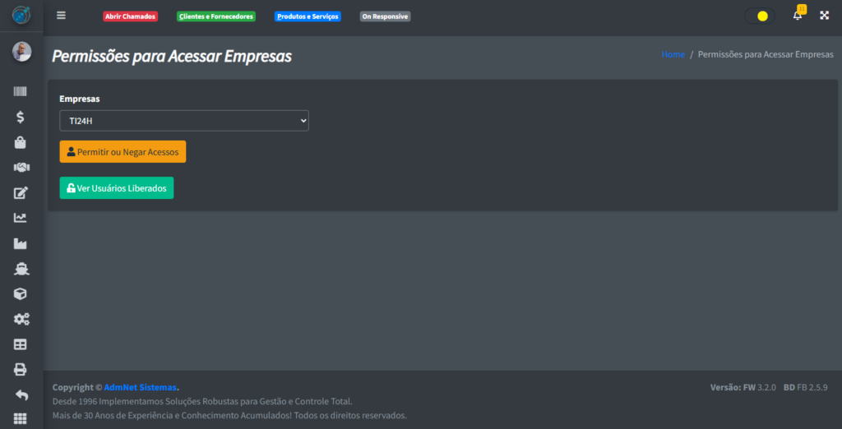The width and height of the screenshot is (842, 429).
Task: Open the gears settings sidebar icon
Action: [x=21, y=319]
